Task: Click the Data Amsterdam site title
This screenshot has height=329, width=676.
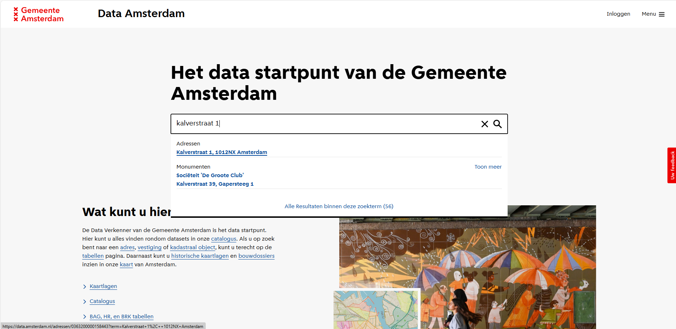Action: (x=141, y=14)
